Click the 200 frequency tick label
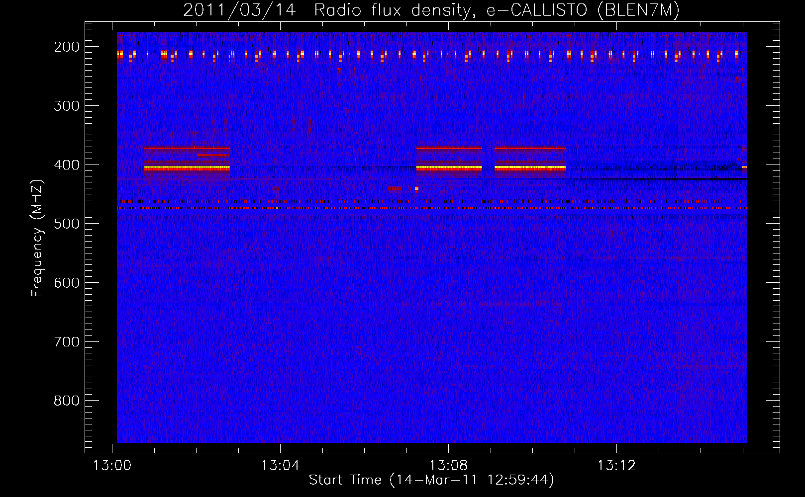This screenshot has height=497, width=805. point(67,47)
